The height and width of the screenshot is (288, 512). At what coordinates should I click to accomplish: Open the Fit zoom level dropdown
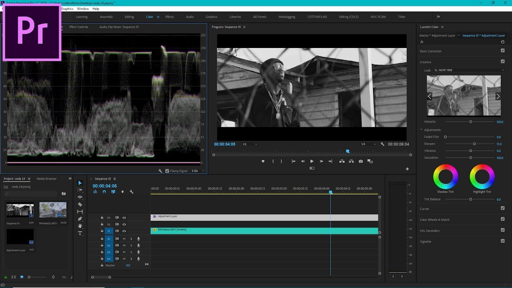250,144
